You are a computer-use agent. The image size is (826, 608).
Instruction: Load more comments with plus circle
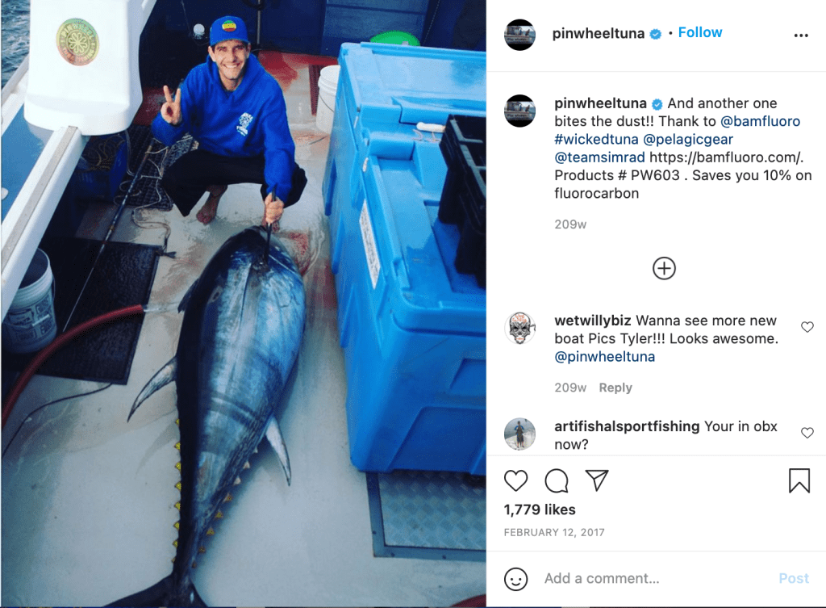[x=664, y=268]
